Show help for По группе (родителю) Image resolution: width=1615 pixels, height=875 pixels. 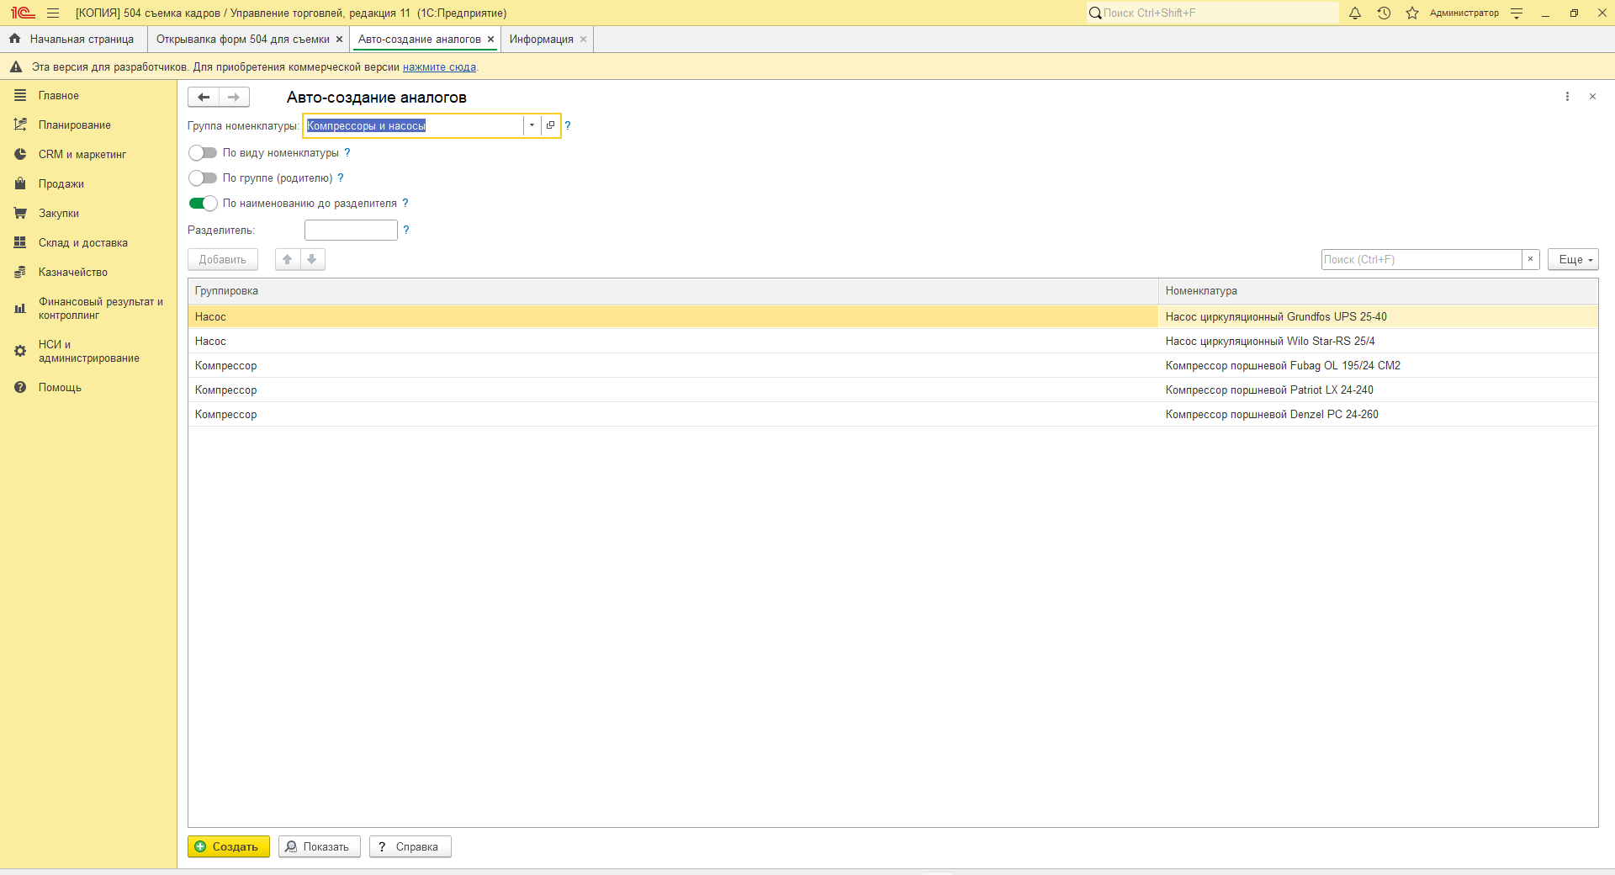click(x=341, y=178)
